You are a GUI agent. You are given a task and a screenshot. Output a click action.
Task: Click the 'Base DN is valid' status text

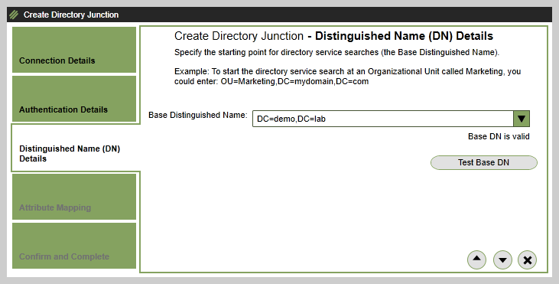499,137
